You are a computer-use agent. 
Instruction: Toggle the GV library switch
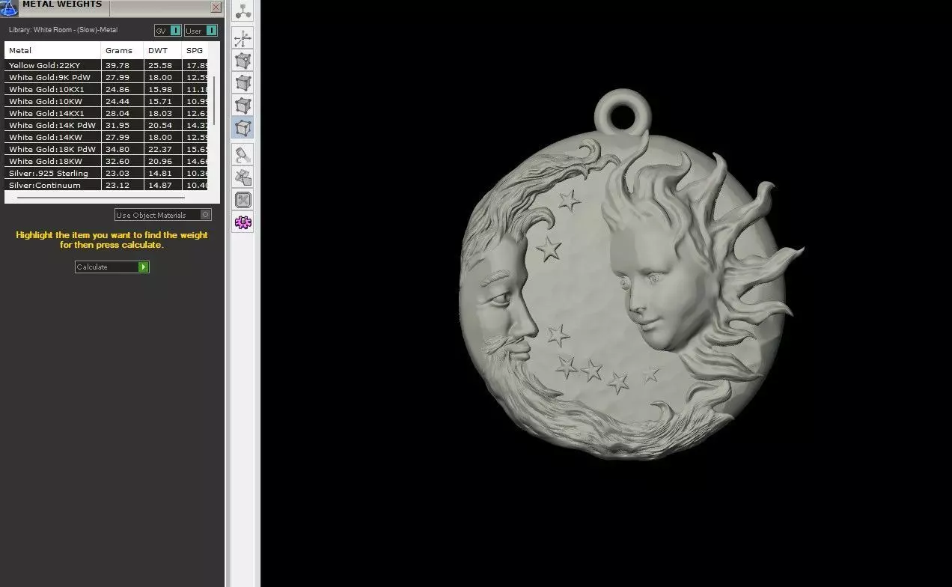pos(168,31)
